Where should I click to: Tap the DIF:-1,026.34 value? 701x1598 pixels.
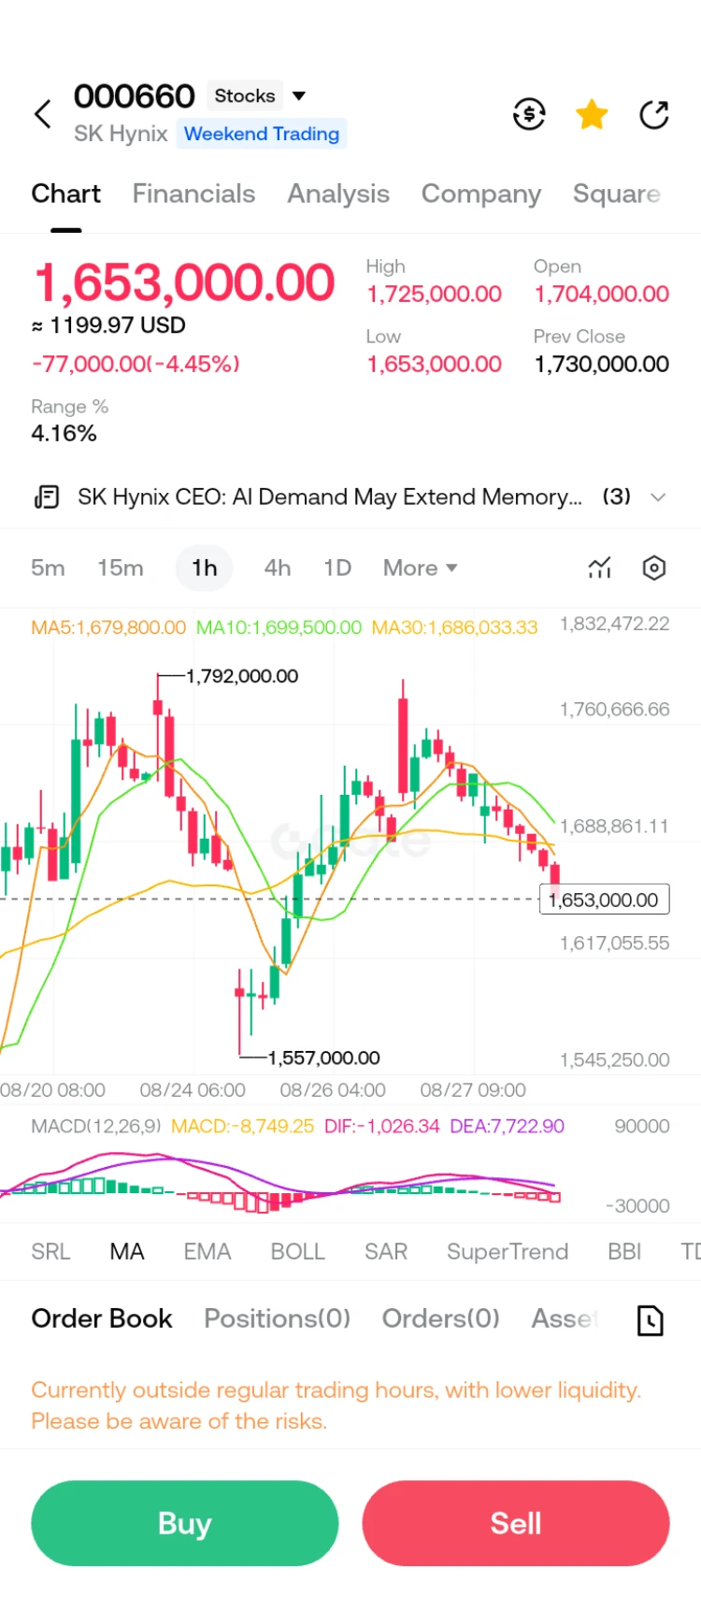(381, 1126)
